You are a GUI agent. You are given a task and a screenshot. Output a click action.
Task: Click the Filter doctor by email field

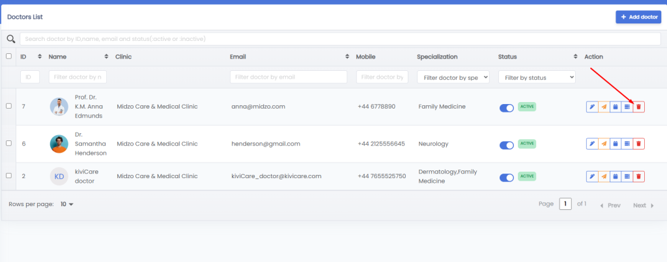(x=289, y=77)
